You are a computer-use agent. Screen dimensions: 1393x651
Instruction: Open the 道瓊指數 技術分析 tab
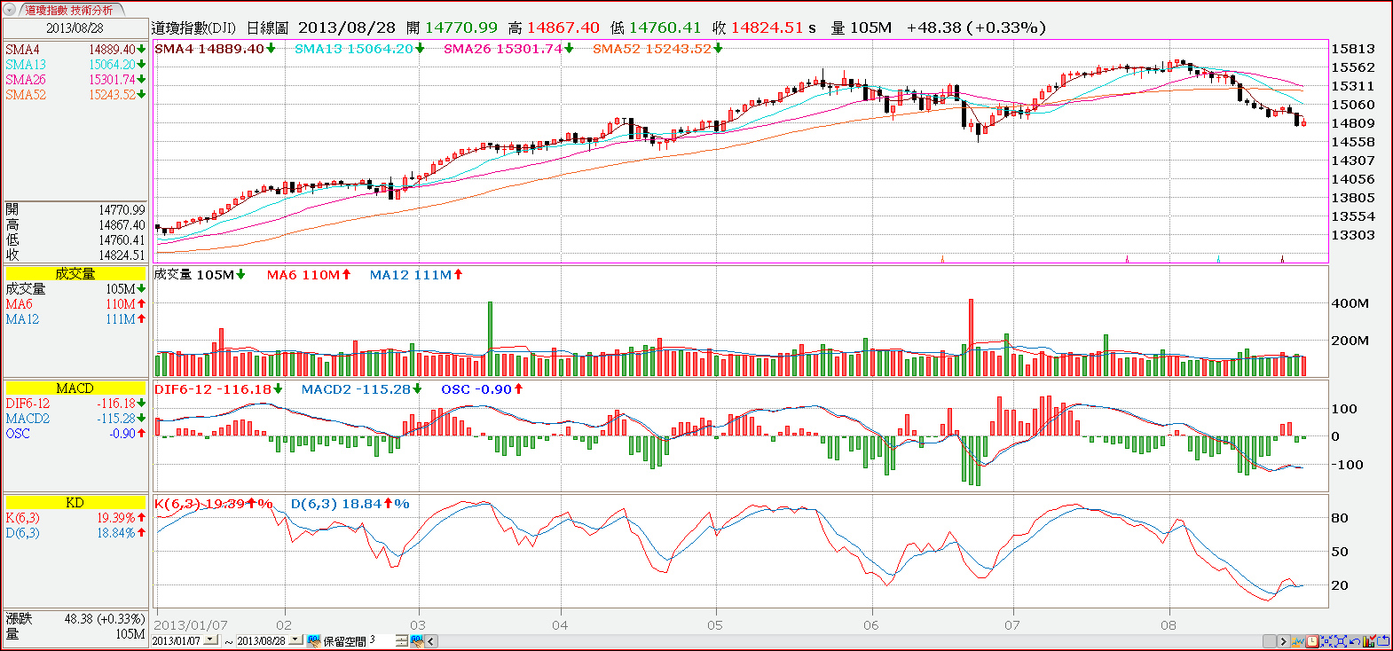click(69, 10)
